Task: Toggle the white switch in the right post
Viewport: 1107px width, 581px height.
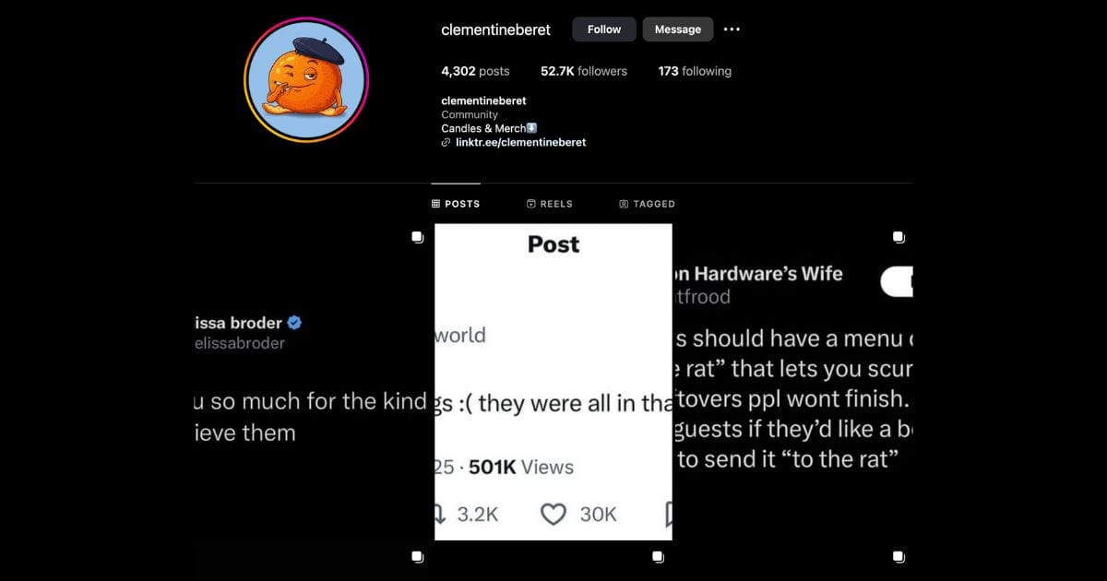Action: 897,282
